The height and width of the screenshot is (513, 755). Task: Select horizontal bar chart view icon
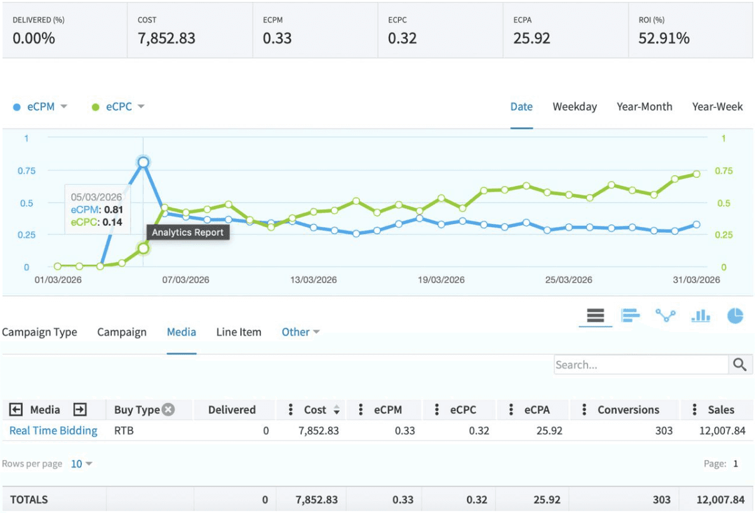pos(631,316)
